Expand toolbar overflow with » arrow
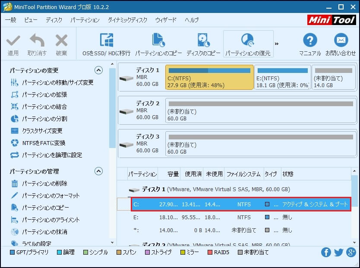This screenshot has width=360, height=268. 277,43
